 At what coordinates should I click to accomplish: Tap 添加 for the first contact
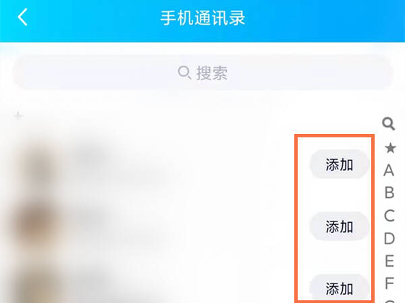click(339, 164)
